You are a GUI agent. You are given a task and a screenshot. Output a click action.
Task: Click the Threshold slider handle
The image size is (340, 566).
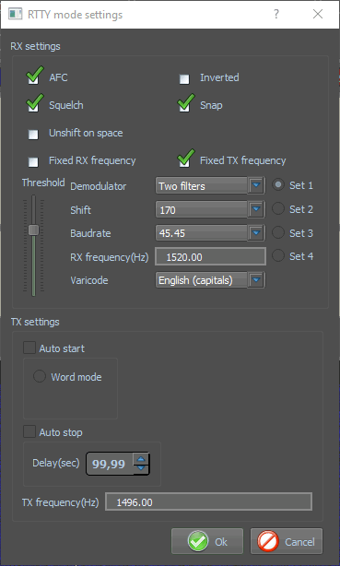click(33, 230)
